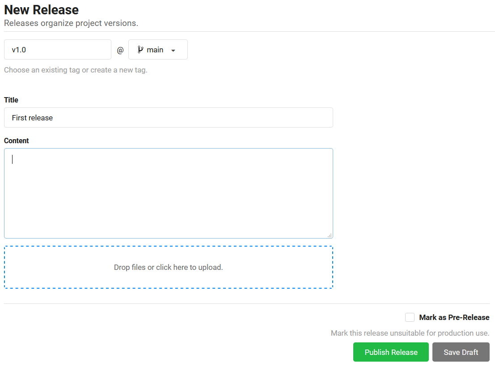Screen dimensions: 495x367
Task: Enable the Mark as Pre-Release checkbox
Action: pos(410,317)
